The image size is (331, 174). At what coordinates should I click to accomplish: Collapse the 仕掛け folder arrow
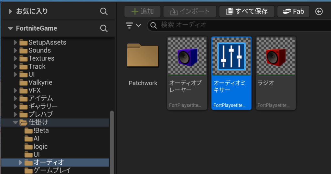(15, 122)
